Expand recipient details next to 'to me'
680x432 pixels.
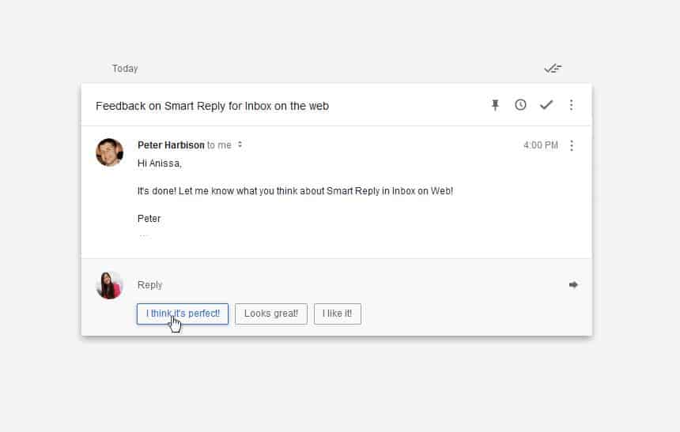(240, 145)
